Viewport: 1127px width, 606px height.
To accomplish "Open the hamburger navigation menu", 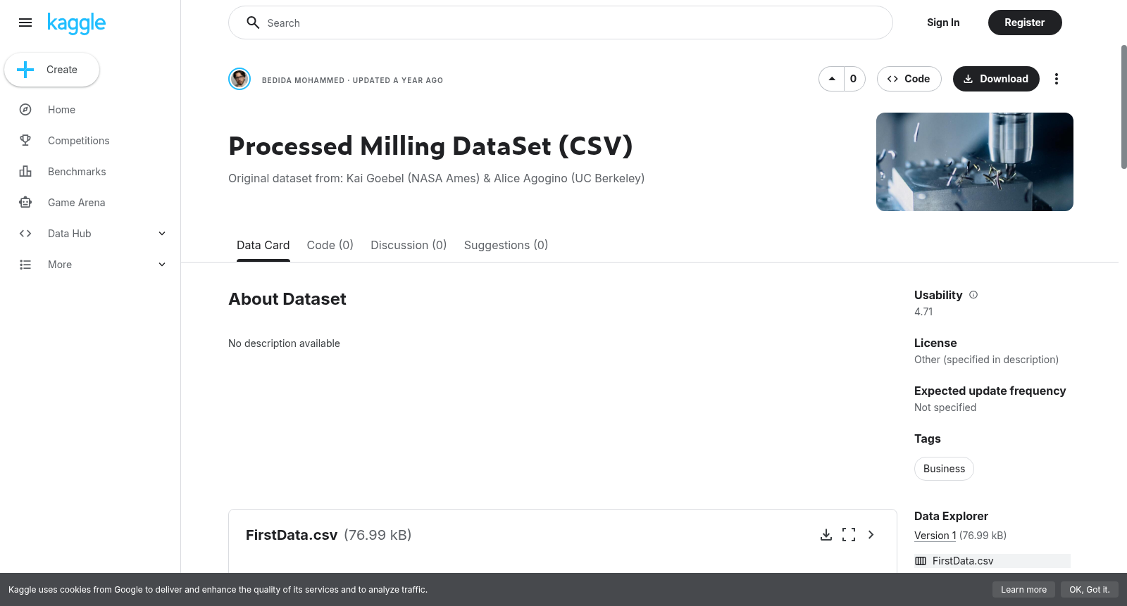I will click(x=25, y=23).
